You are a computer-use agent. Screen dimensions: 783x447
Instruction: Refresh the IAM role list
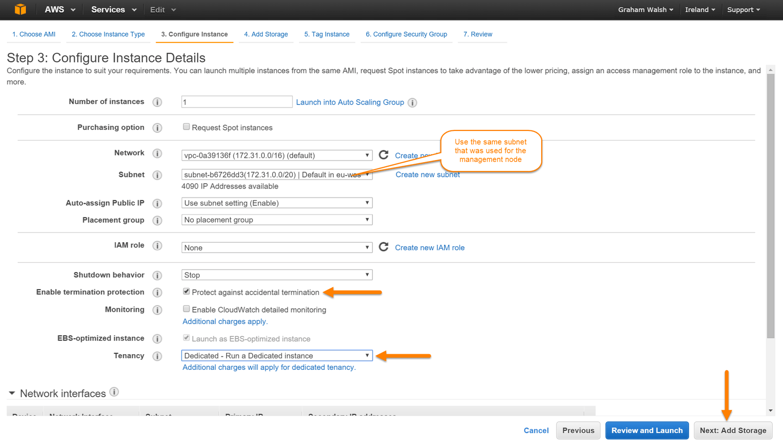pyautogui.click(x=384, y=247)
